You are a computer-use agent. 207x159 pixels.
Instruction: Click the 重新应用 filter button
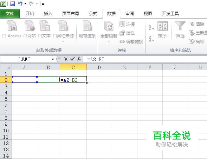tap(198, 33)
